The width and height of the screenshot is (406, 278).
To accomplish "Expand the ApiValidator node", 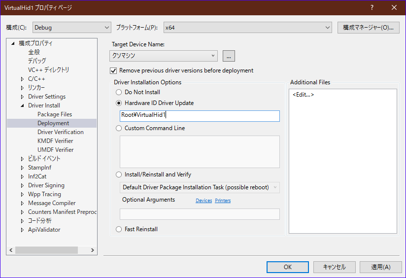I will [22, 230].
